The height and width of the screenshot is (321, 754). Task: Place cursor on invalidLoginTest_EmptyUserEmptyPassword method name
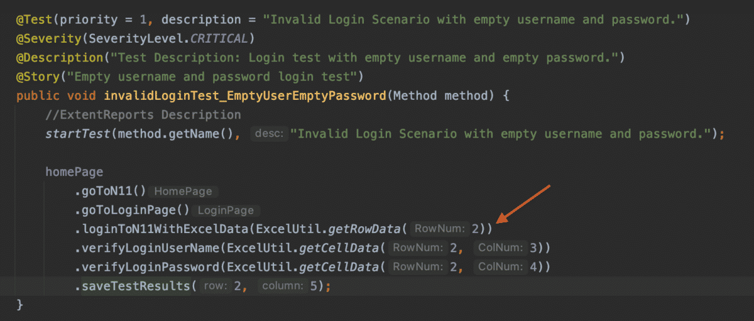[244, 97]
